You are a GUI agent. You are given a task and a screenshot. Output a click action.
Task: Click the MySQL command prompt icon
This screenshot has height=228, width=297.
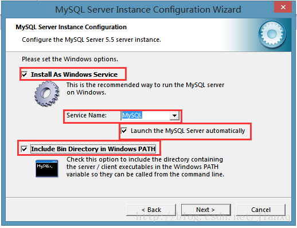coord(47,168)
